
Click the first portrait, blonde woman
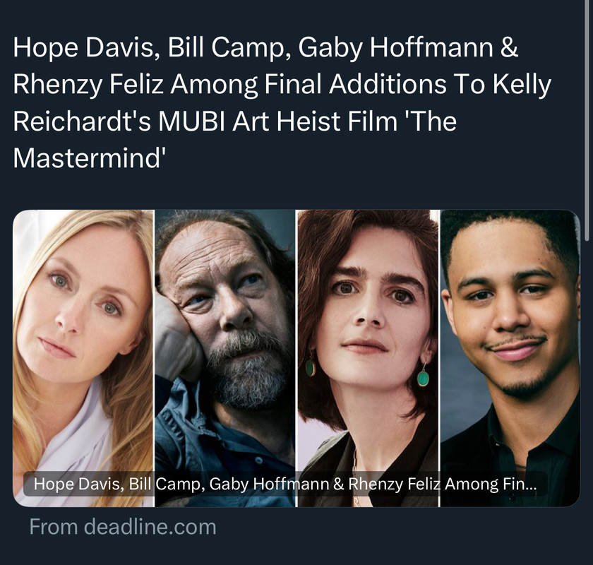click(83, 358)
